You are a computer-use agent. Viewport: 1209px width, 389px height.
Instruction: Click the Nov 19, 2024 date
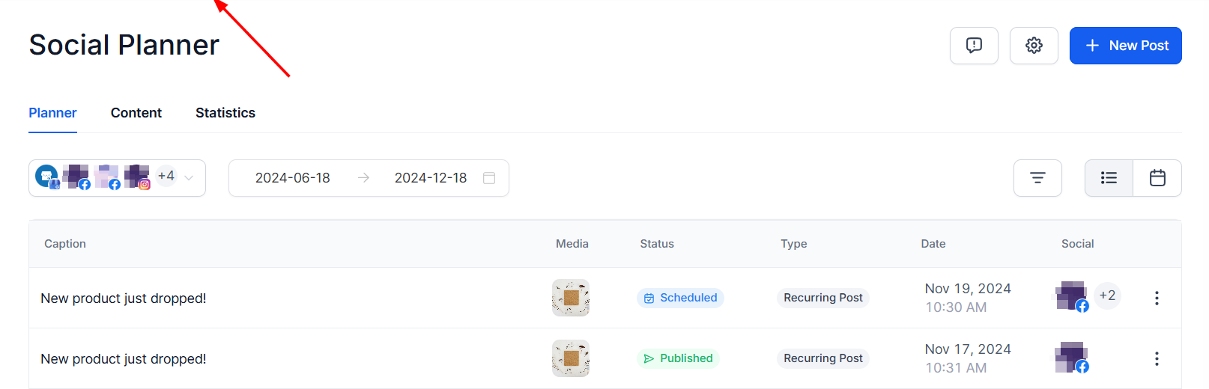[968, 289]
